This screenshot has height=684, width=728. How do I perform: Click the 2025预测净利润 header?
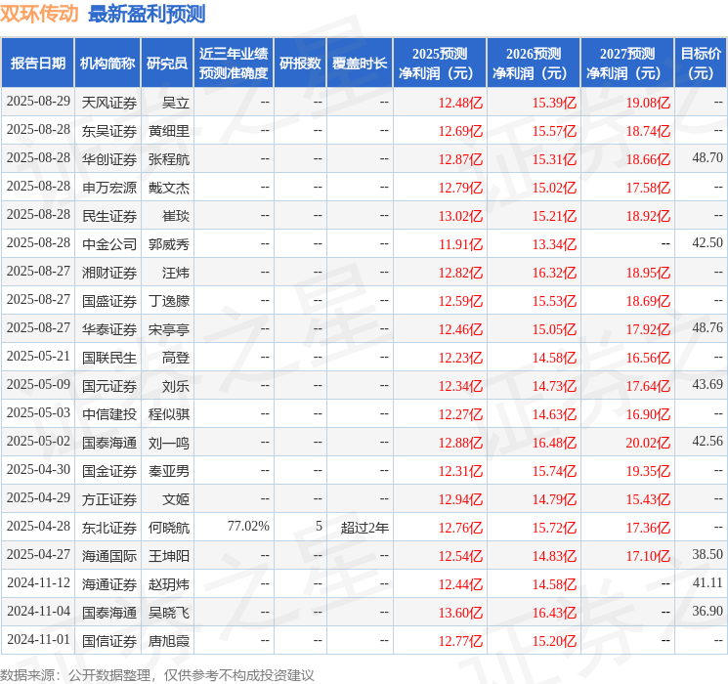click(439, 64)
